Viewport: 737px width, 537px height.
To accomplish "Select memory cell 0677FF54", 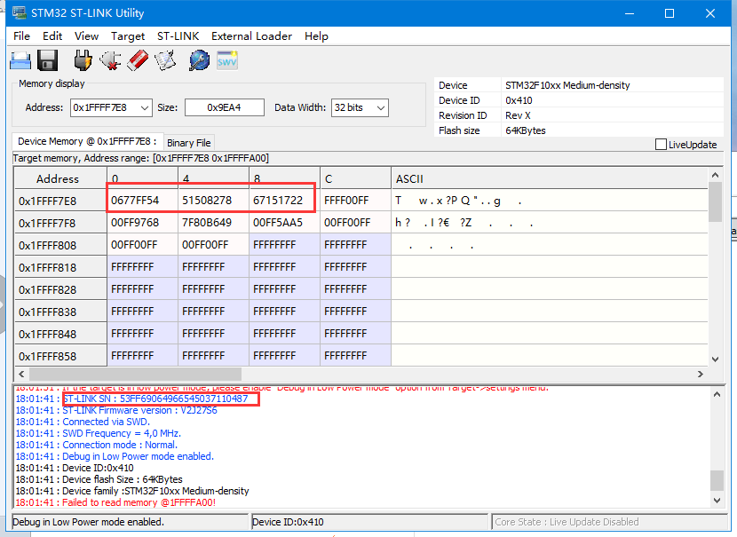I will click(142, 201).
